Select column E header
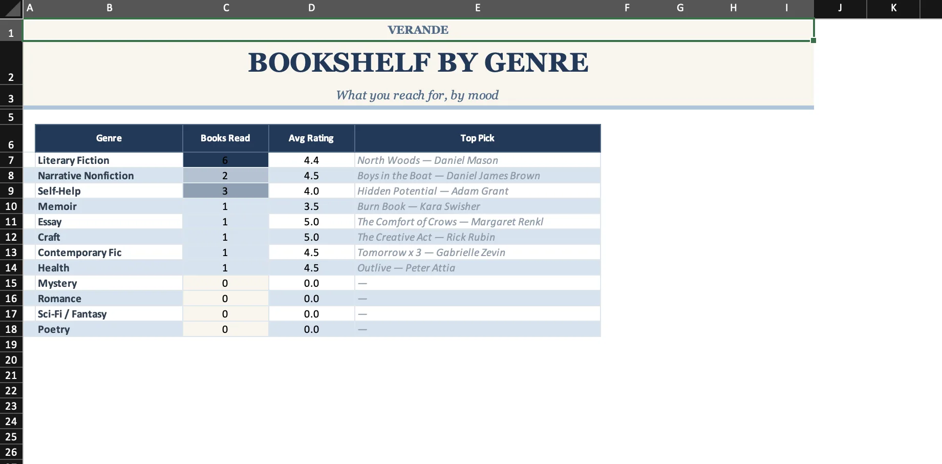This screenshot has width=942, height=464. 478,8
